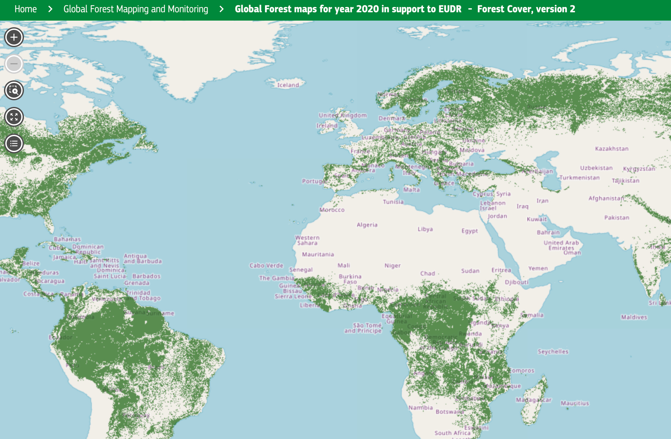671x439 pixels.
Task: Zoom in on the map
Action: [14, 37]
